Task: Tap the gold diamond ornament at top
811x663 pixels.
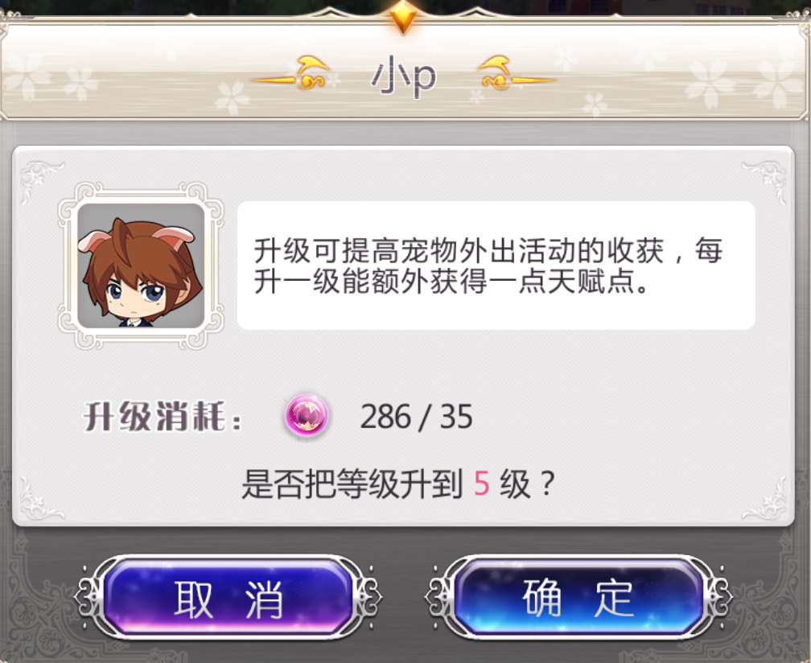Action: pyautogui.click(x=403, y=17)
